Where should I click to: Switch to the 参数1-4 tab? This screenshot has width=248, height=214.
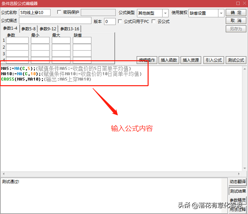coord(10,28)
